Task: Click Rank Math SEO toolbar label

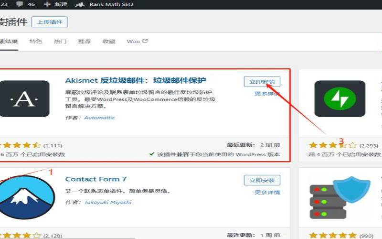Action: [111, 4]
